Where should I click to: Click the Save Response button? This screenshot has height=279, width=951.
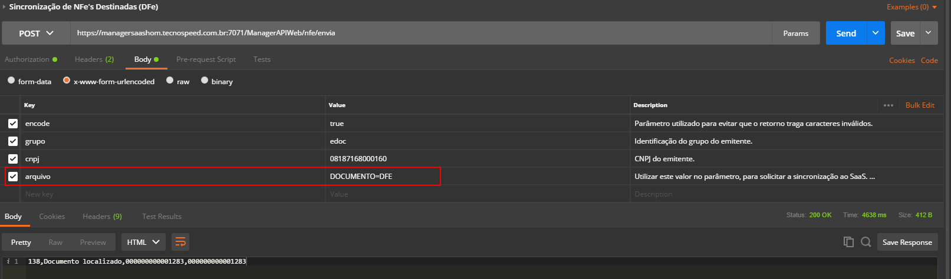907,242
